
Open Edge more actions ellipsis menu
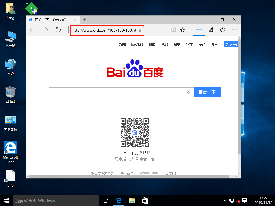[234, 30]
